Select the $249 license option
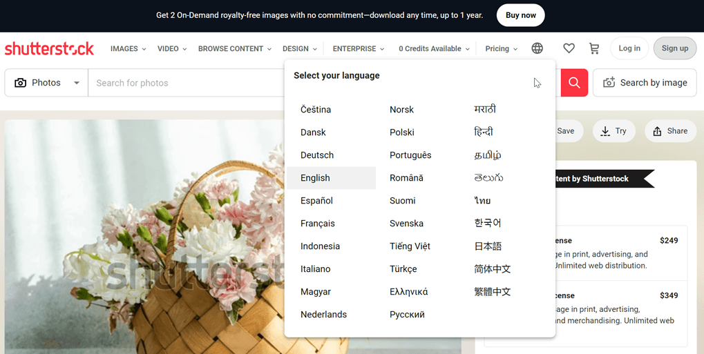This screenshot has height=354, width=704. pos(620,253)
